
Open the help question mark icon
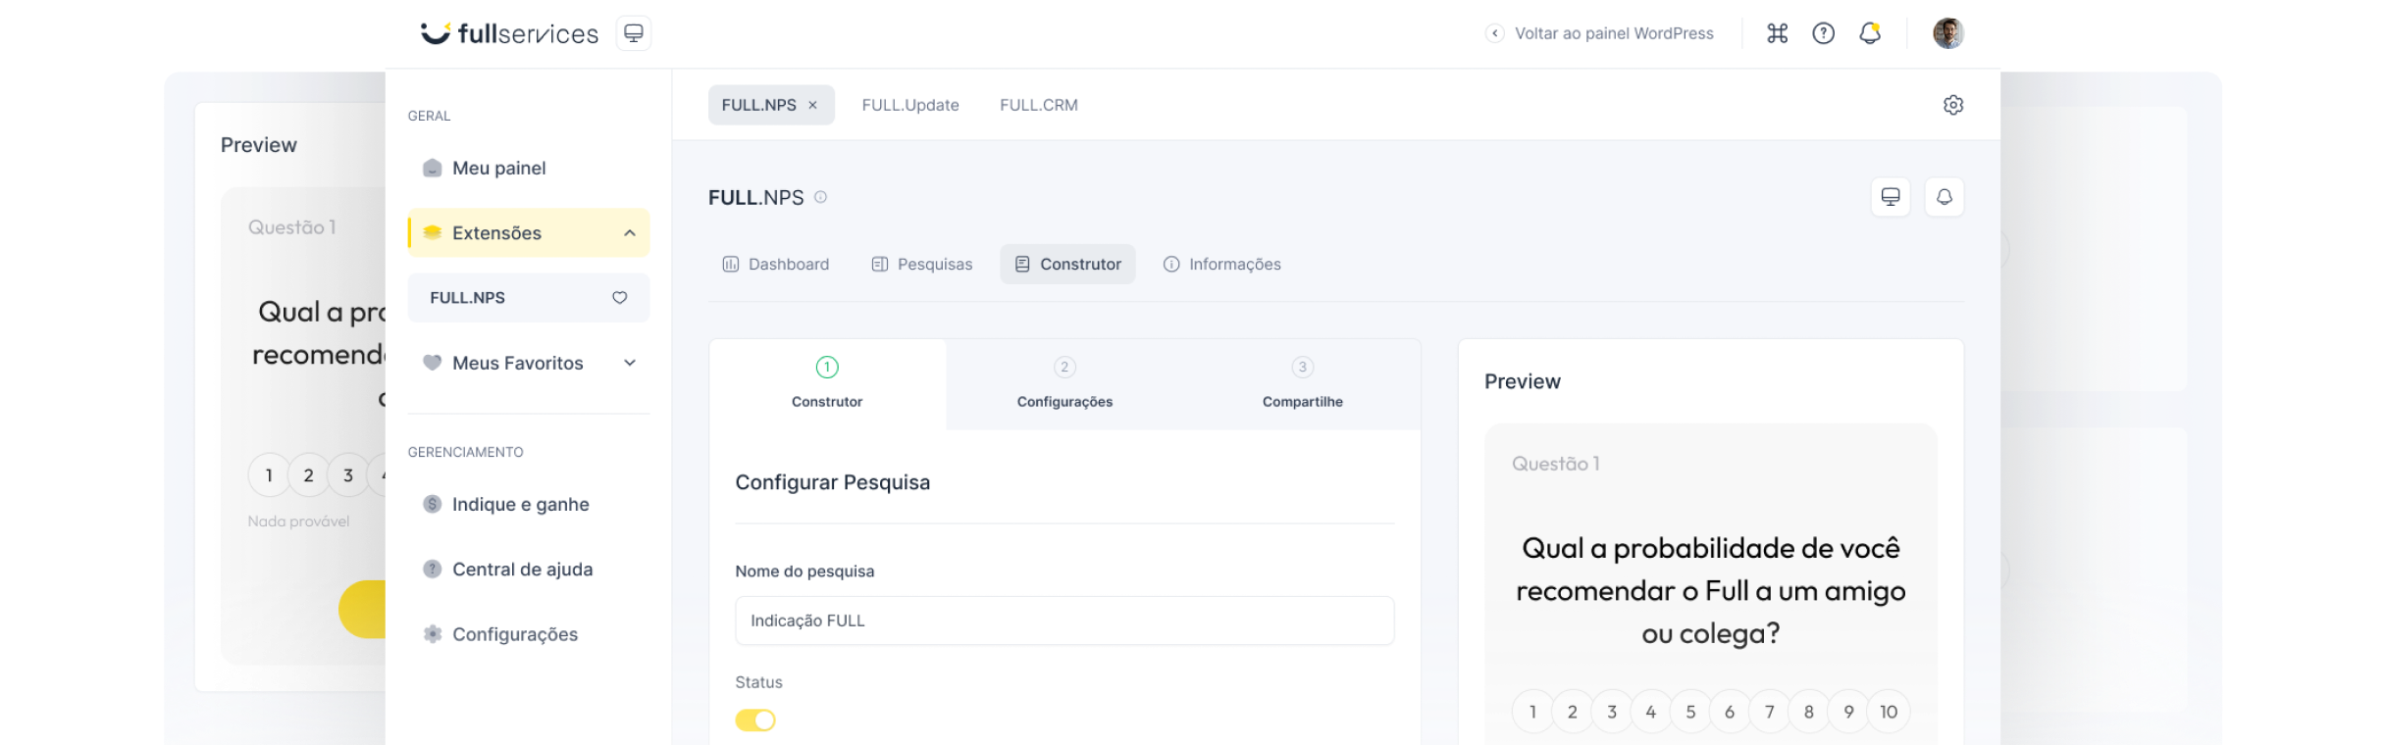coord(1823,33)
